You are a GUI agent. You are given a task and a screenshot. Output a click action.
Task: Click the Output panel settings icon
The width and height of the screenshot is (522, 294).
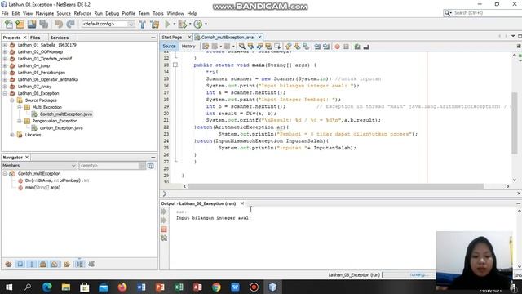pos(164,238)
